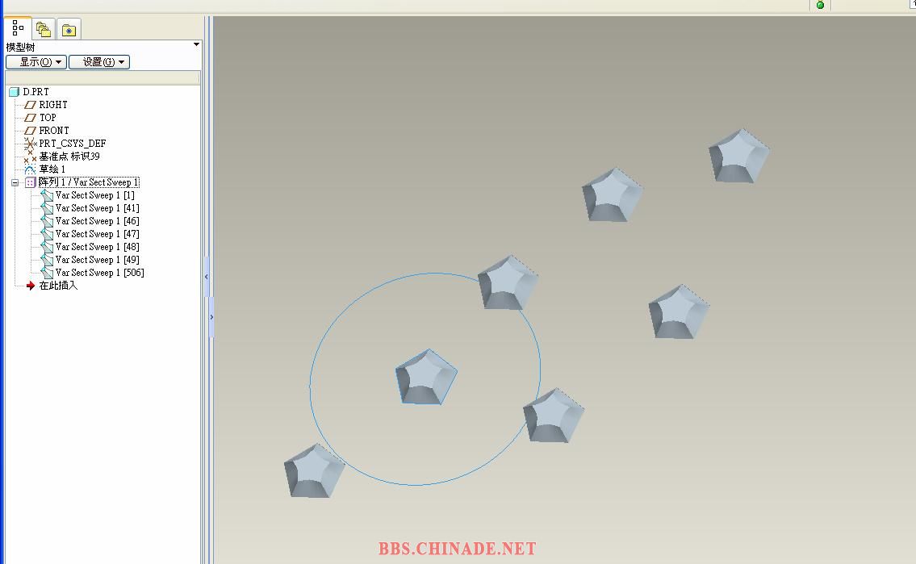Select Var Sect Sweep 1 [47]

[x=98, y=233]
